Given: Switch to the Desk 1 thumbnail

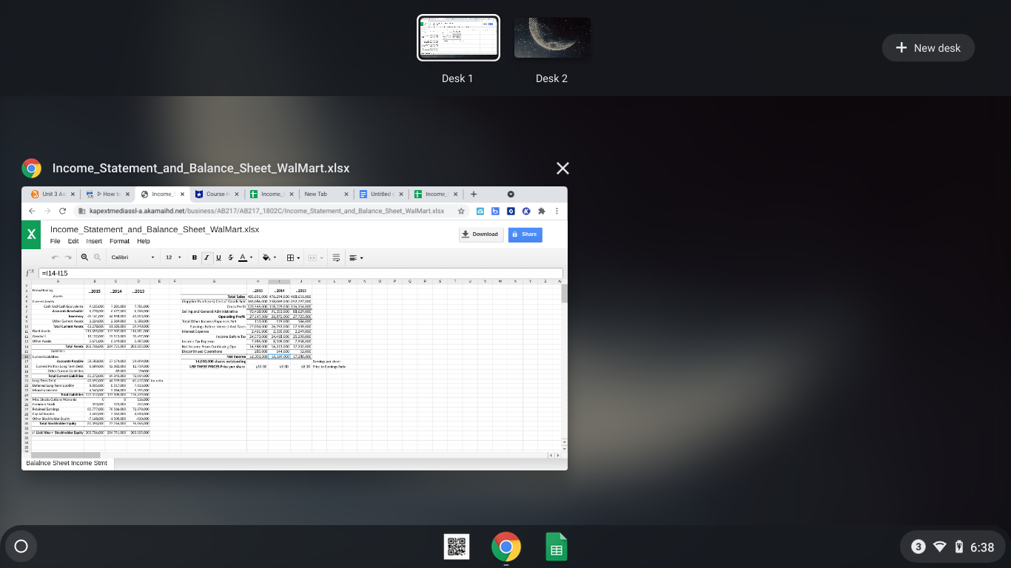Looking at the screenshot, I should 458,38.
